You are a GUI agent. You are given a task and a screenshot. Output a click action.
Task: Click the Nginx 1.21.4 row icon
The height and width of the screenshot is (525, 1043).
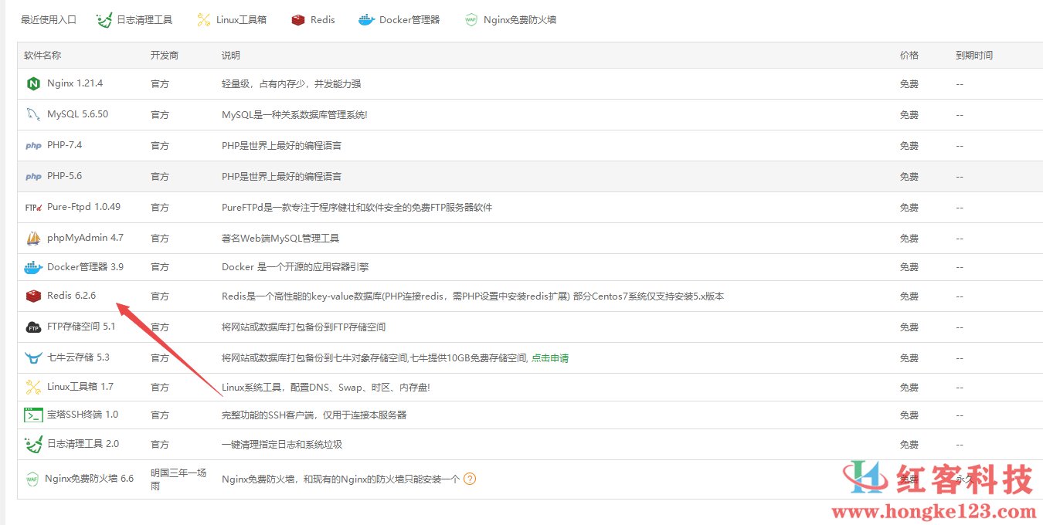pos(33,83)
